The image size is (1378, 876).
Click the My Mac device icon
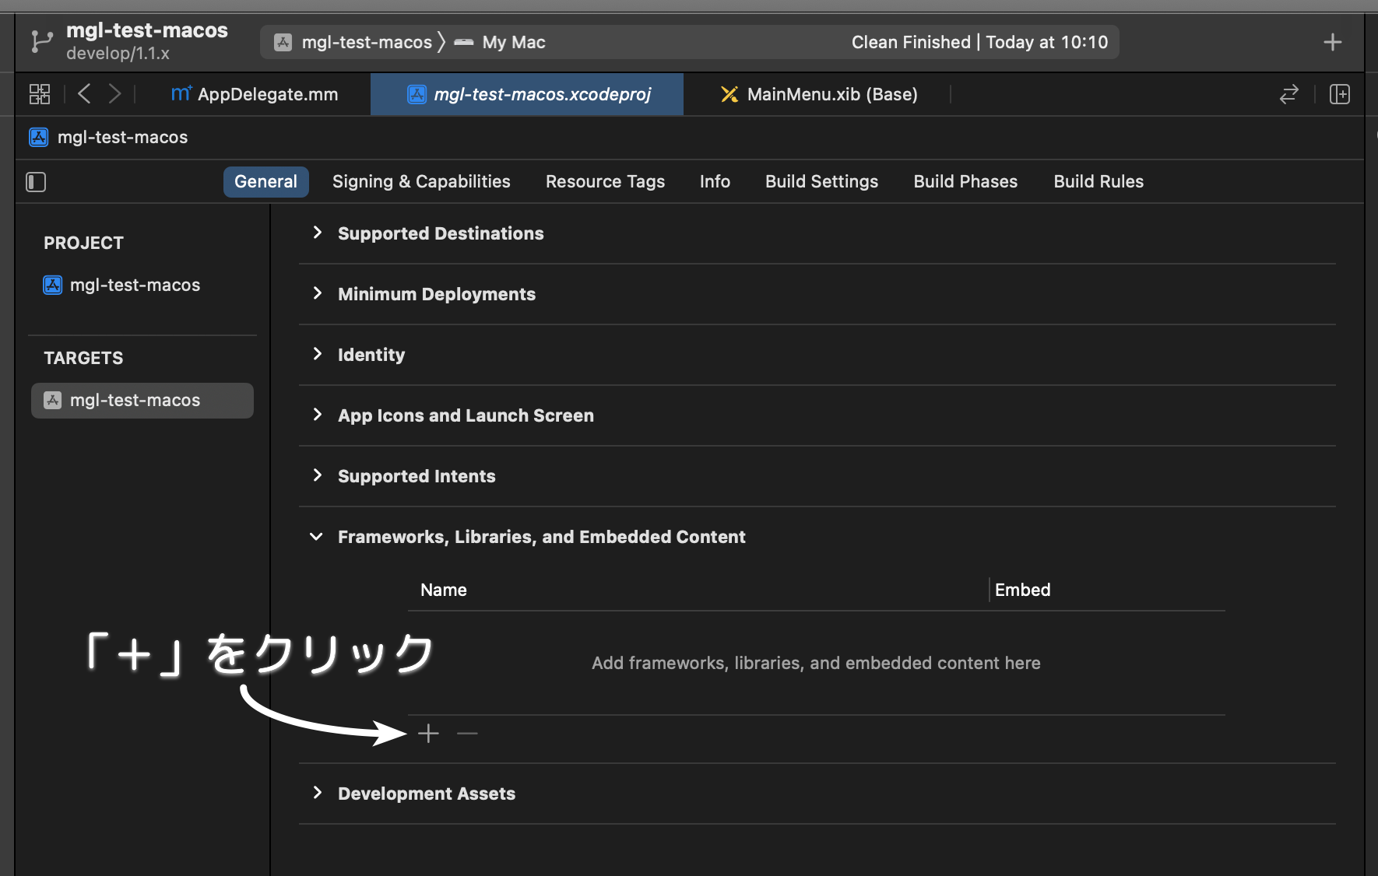[x=464, y=42]
